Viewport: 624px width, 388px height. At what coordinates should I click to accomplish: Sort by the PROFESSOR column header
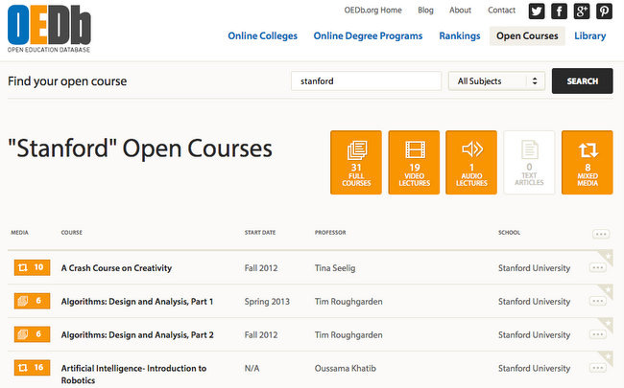tap(330, 233)
